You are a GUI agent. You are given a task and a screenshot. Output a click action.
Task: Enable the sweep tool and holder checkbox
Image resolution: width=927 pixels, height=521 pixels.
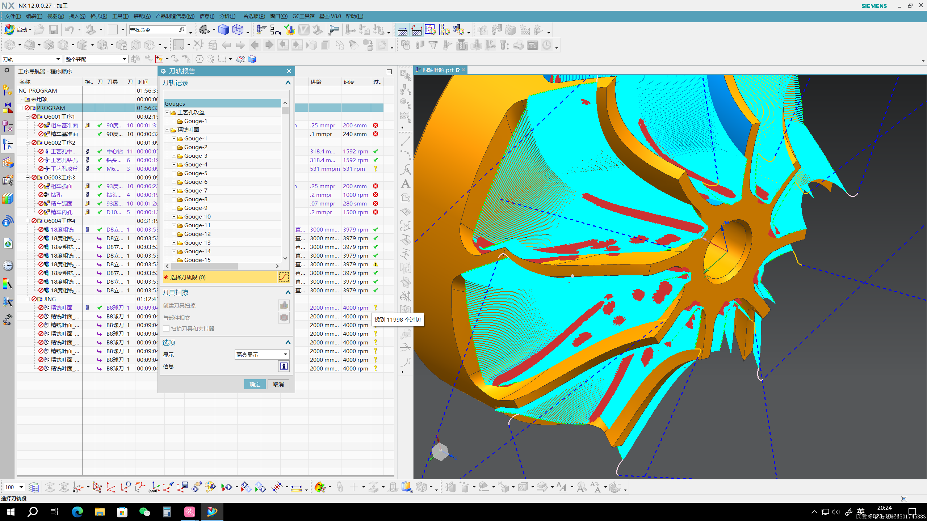point(166,329)
